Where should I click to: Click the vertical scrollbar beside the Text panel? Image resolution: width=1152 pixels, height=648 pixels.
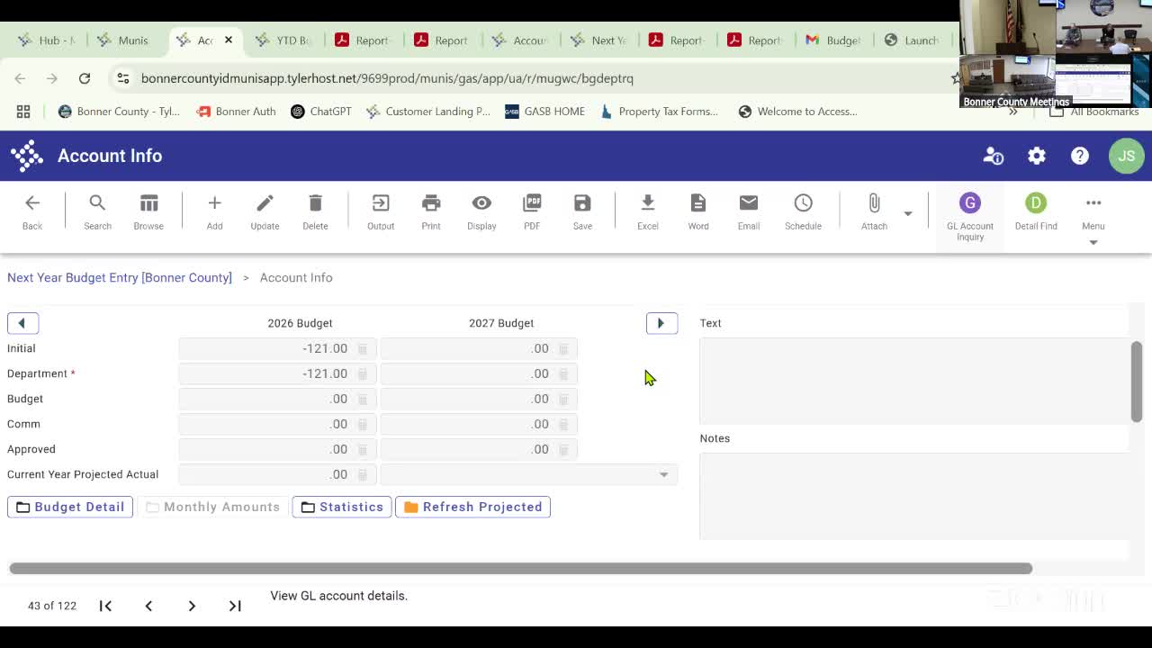pos(1137,381)
